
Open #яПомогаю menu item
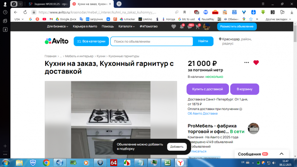(x=148, y=26)
